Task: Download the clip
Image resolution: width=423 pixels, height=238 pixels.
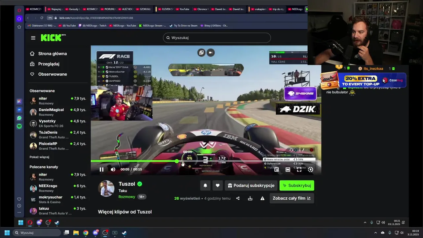Action: (x=250, y=198)
